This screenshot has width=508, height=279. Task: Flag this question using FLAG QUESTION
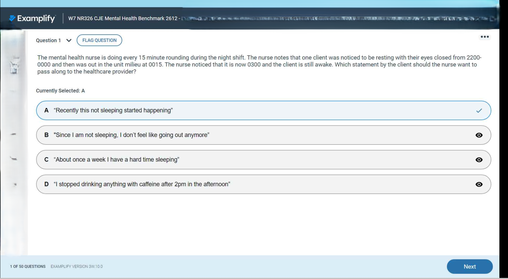click(99, 40)
